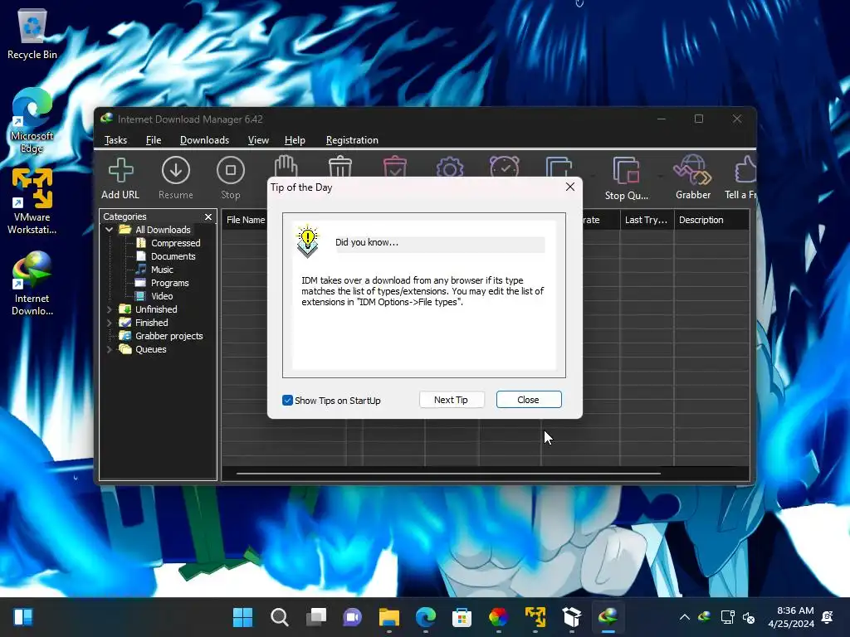Click the Stop download icon

tap(231, 171)
